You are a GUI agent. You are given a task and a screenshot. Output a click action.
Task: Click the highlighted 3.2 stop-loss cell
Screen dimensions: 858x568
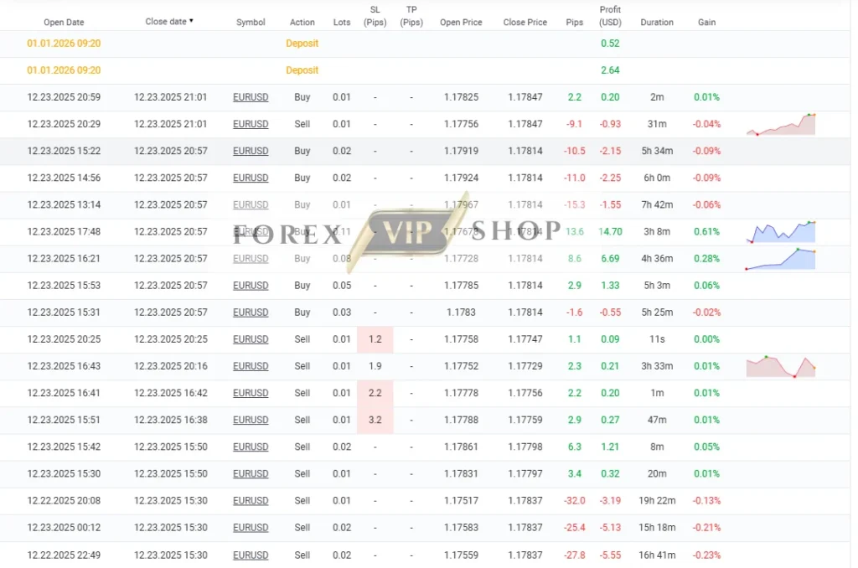pyautogui.click(x=375, y=421)
